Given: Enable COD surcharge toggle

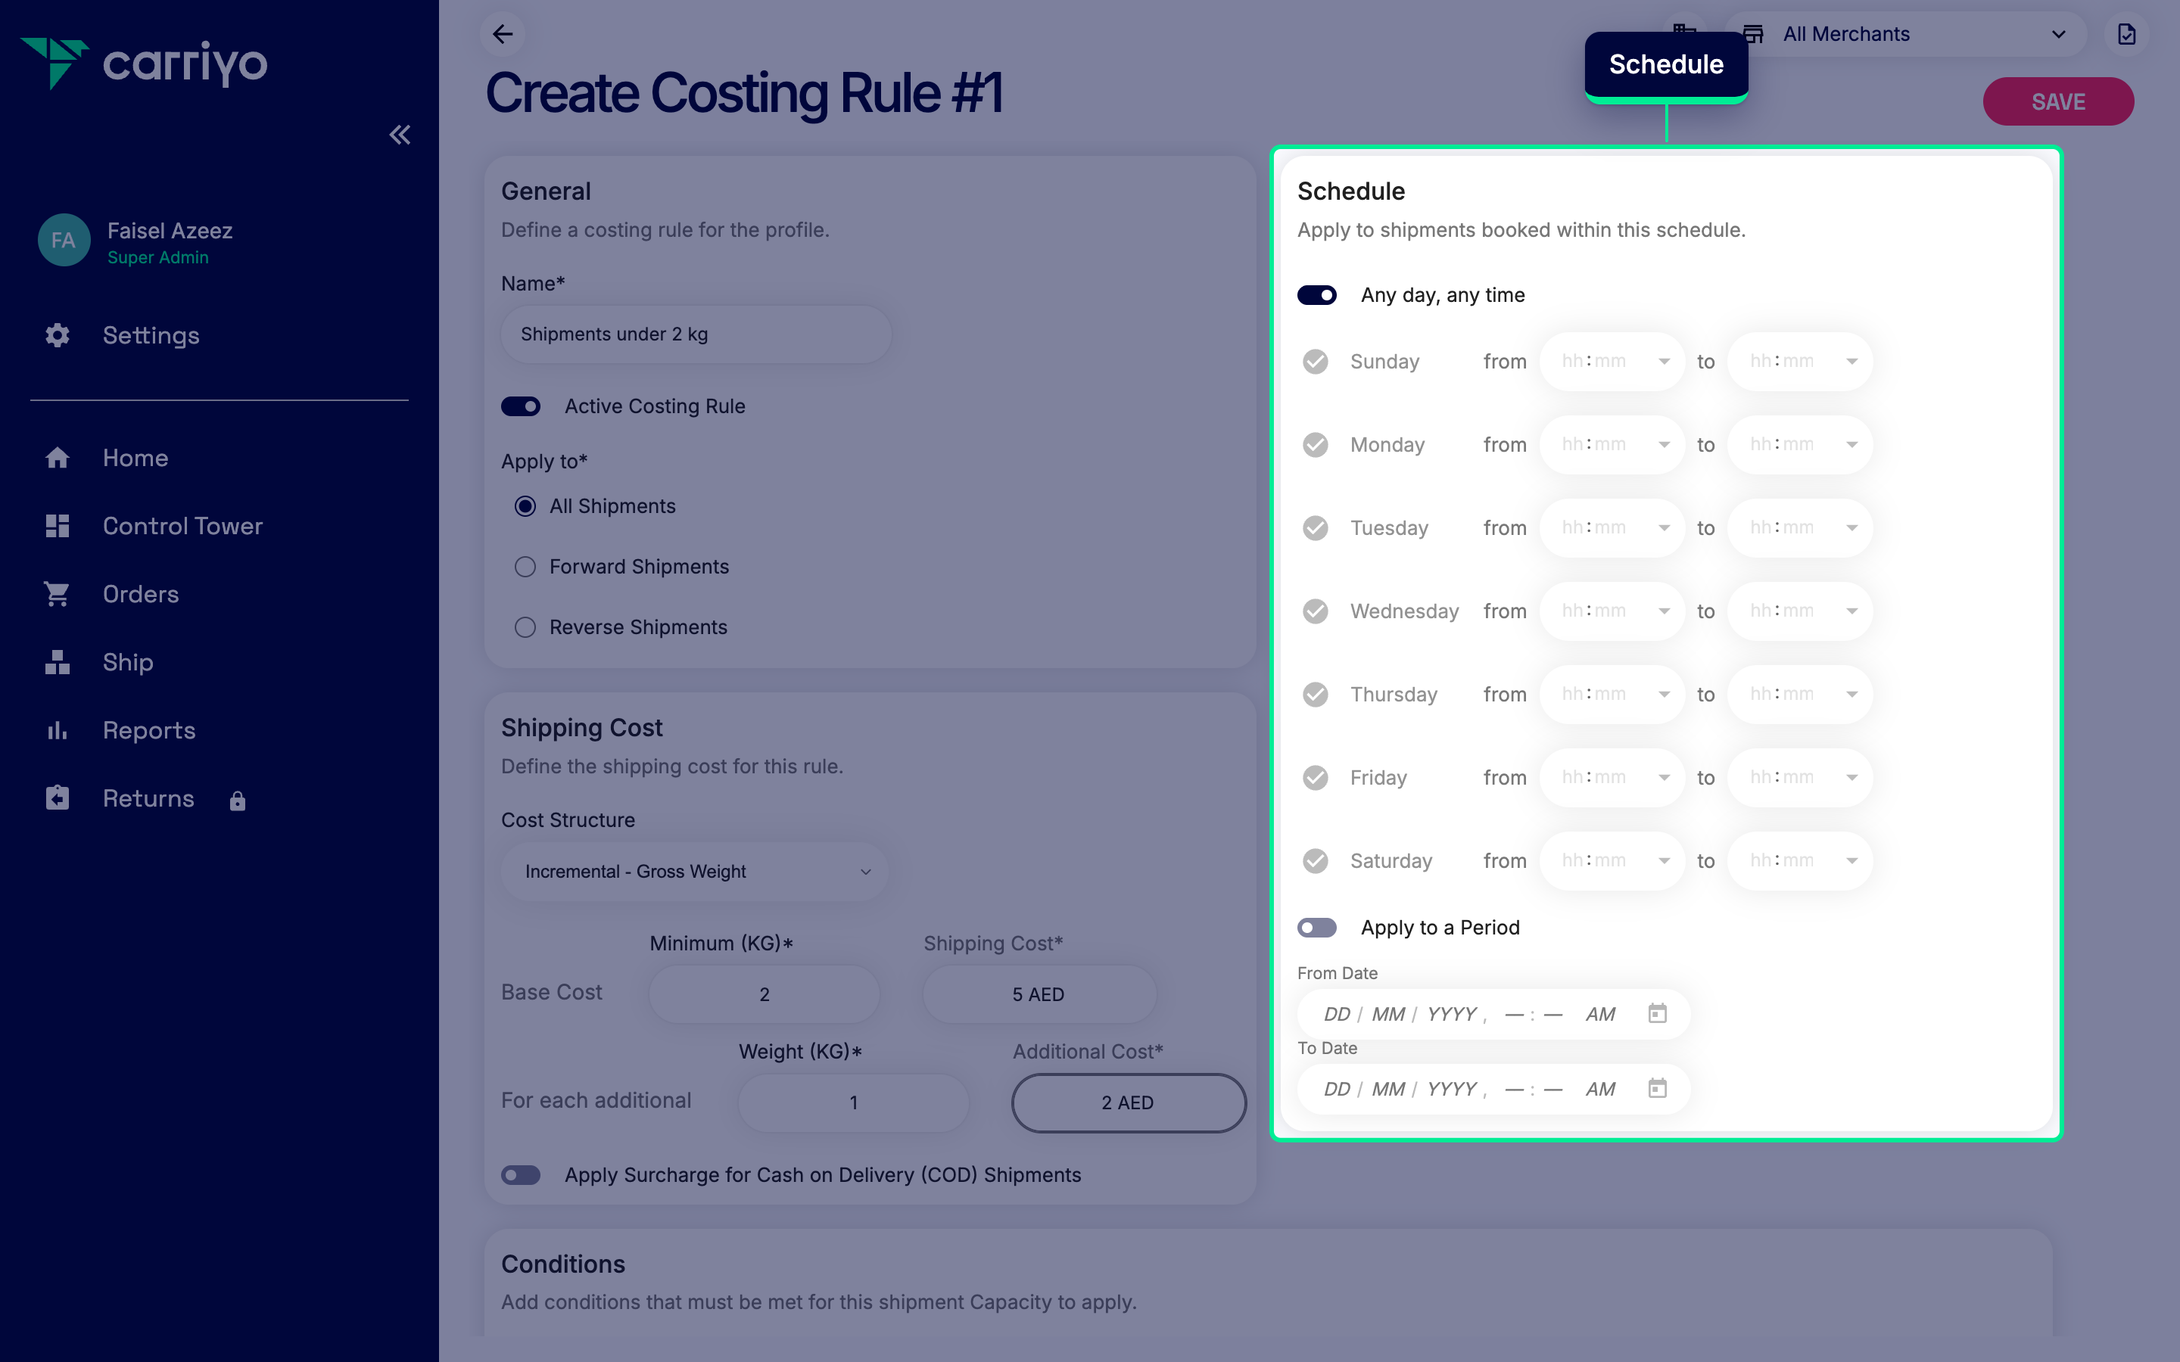Looking at the screenshot, I should 521,1174.
